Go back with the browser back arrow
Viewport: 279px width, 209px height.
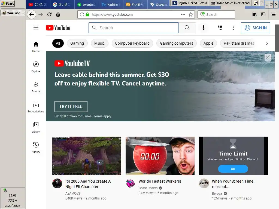coord(32,14)
